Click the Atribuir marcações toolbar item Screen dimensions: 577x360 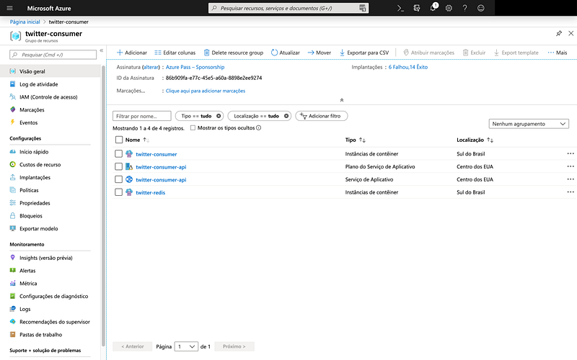tap(428, 53)
